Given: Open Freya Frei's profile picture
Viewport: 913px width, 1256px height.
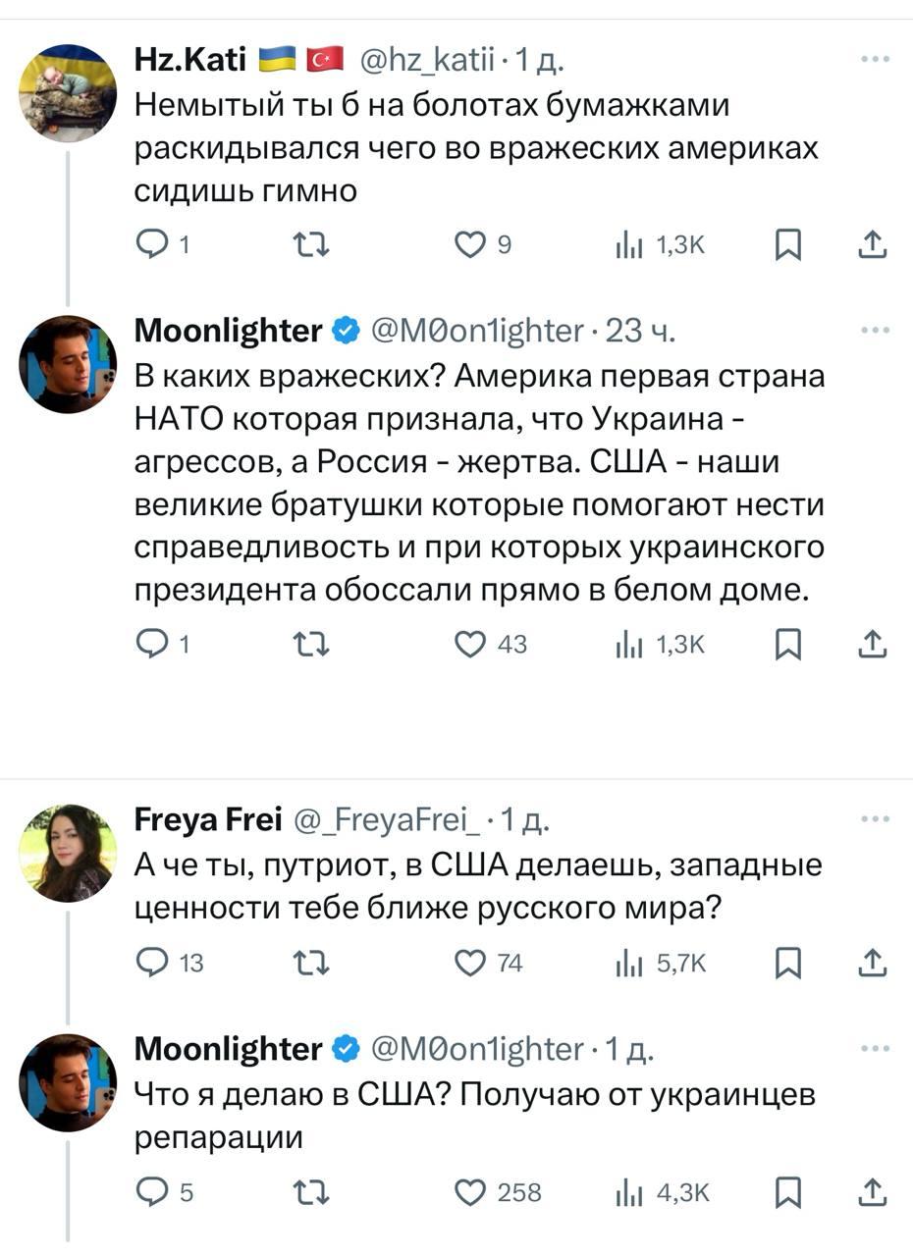Looking at the screenshot, I should click(68, 853).
